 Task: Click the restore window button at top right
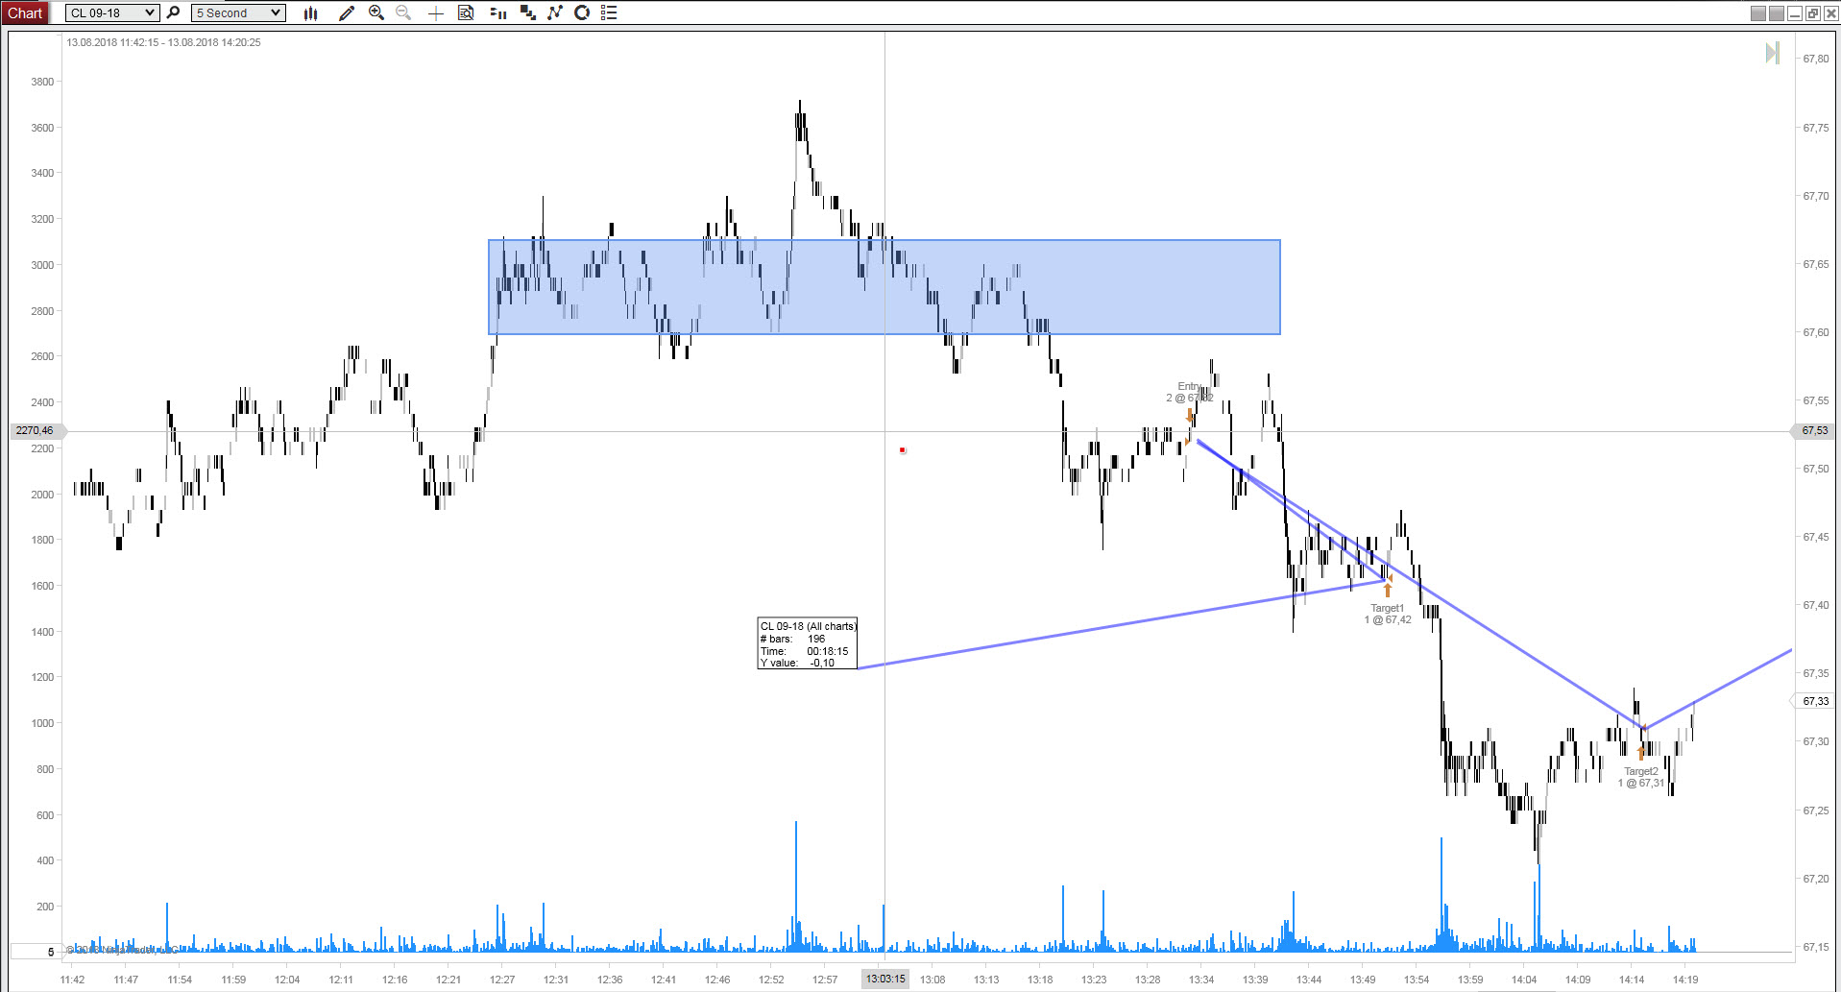click(1812, 12)
